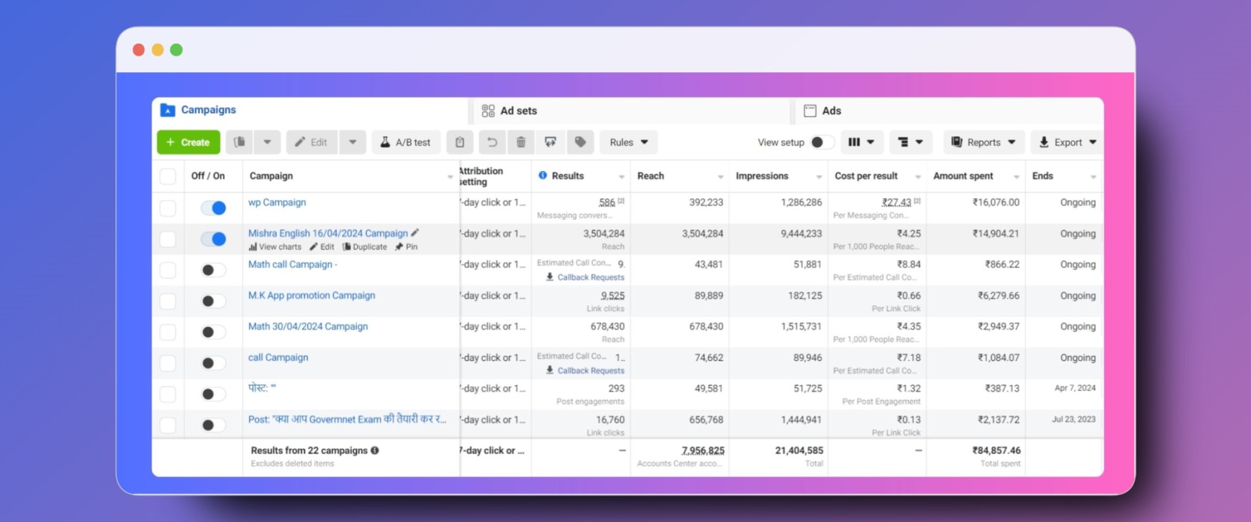Click the clipboard paste icon in the toolbar

[460, 142]
